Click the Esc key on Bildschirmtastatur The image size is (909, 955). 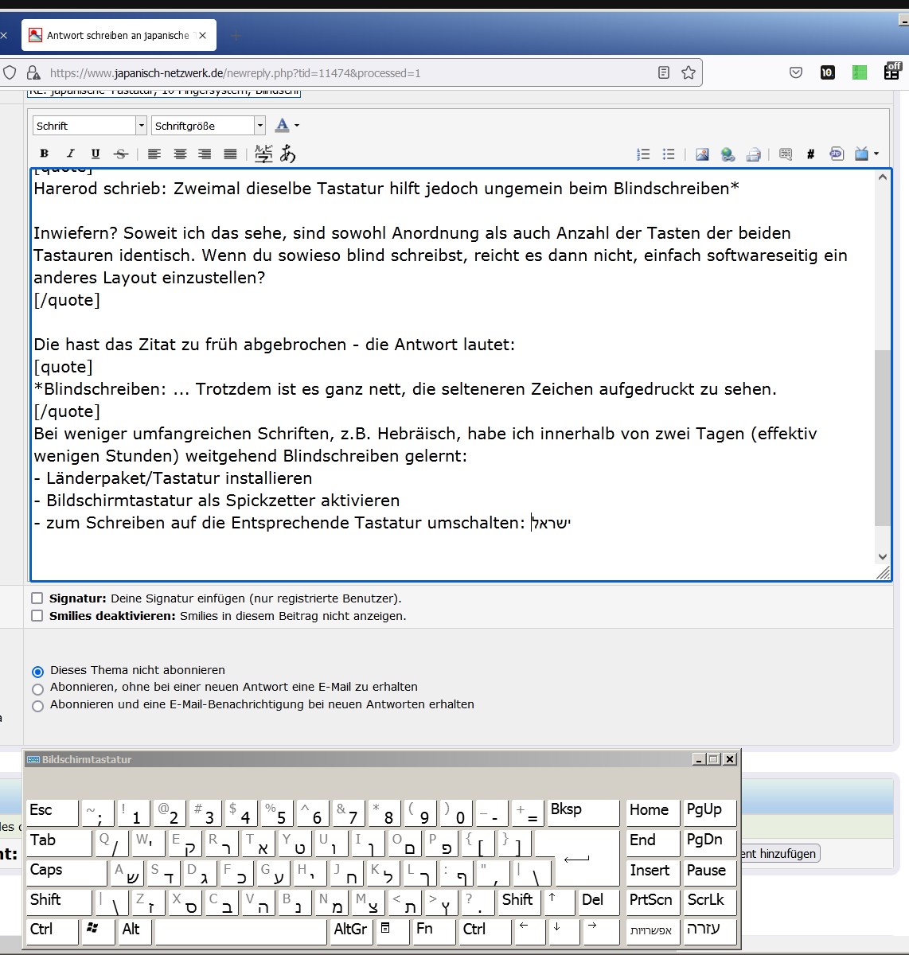click(x=52, y=812)
